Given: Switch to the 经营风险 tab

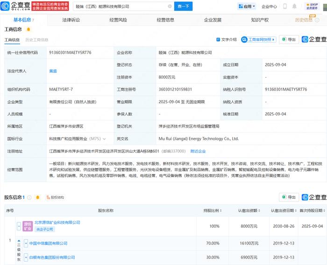Looking at the screenshot, I should [x=118, y=20].
